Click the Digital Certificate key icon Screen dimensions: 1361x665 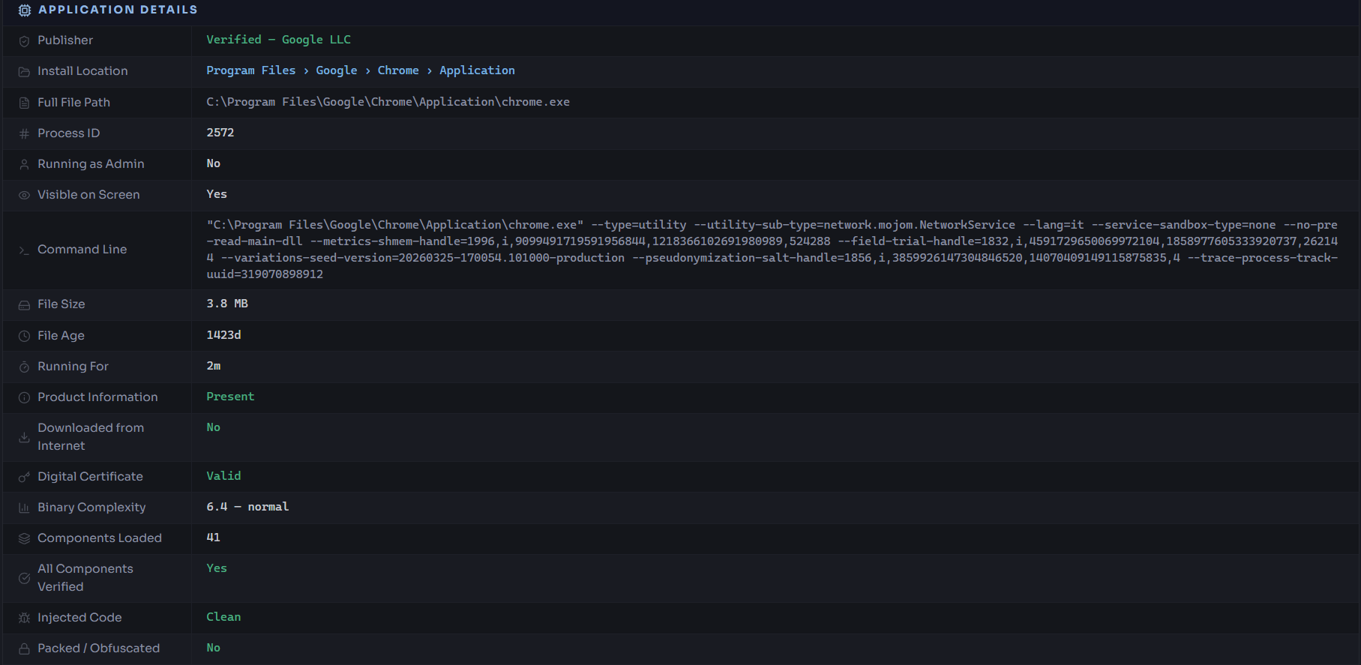point(24,478)
